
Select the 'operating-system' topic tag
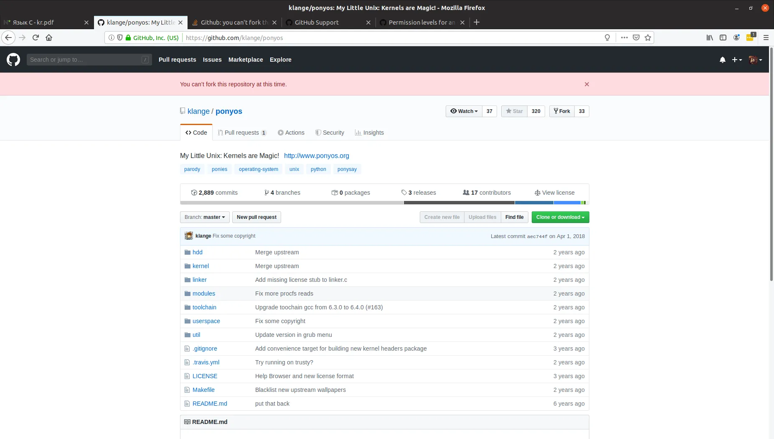[x=259, y=169]
